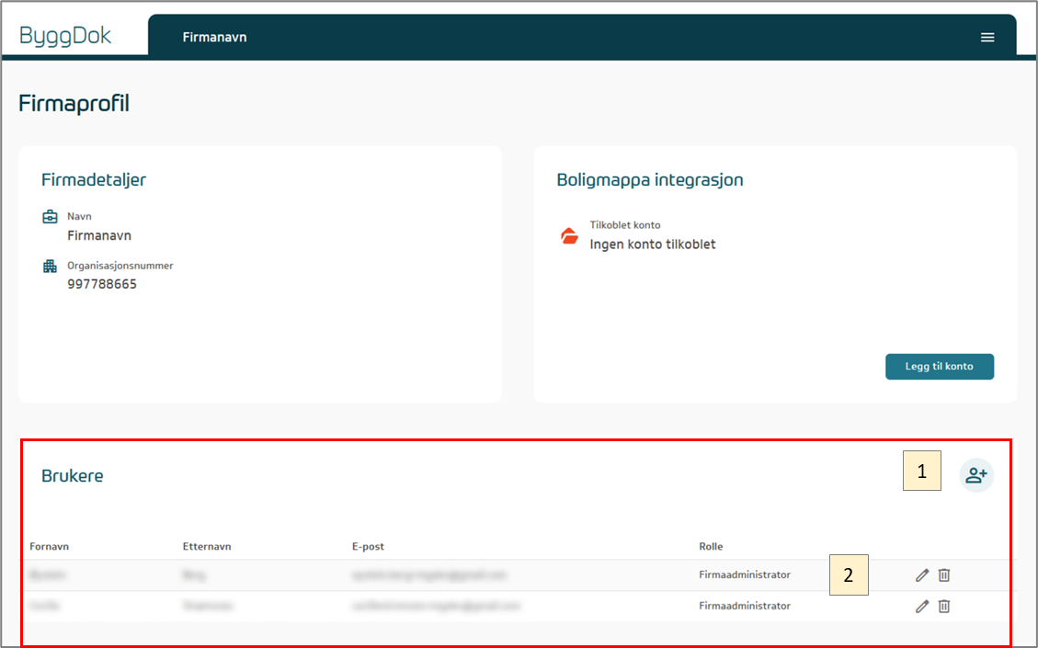Edit the first user with pencil icon
Screen dimensions: 1038x648
pos(922,575)
